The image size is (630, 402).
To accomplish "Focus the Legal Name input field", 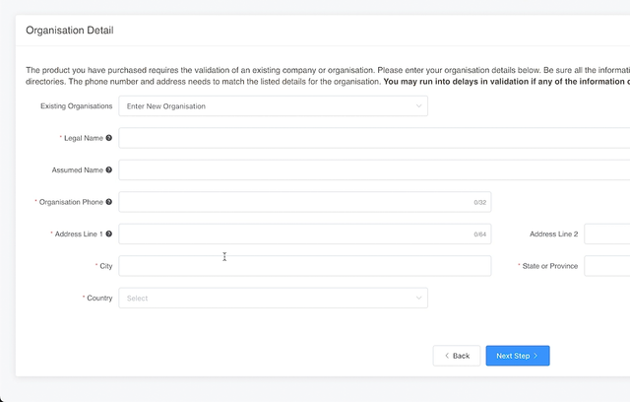I will [x=374, y=138].
